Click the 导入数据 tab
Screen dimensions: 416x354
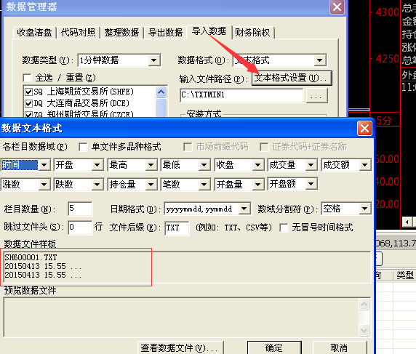[209, 31]
